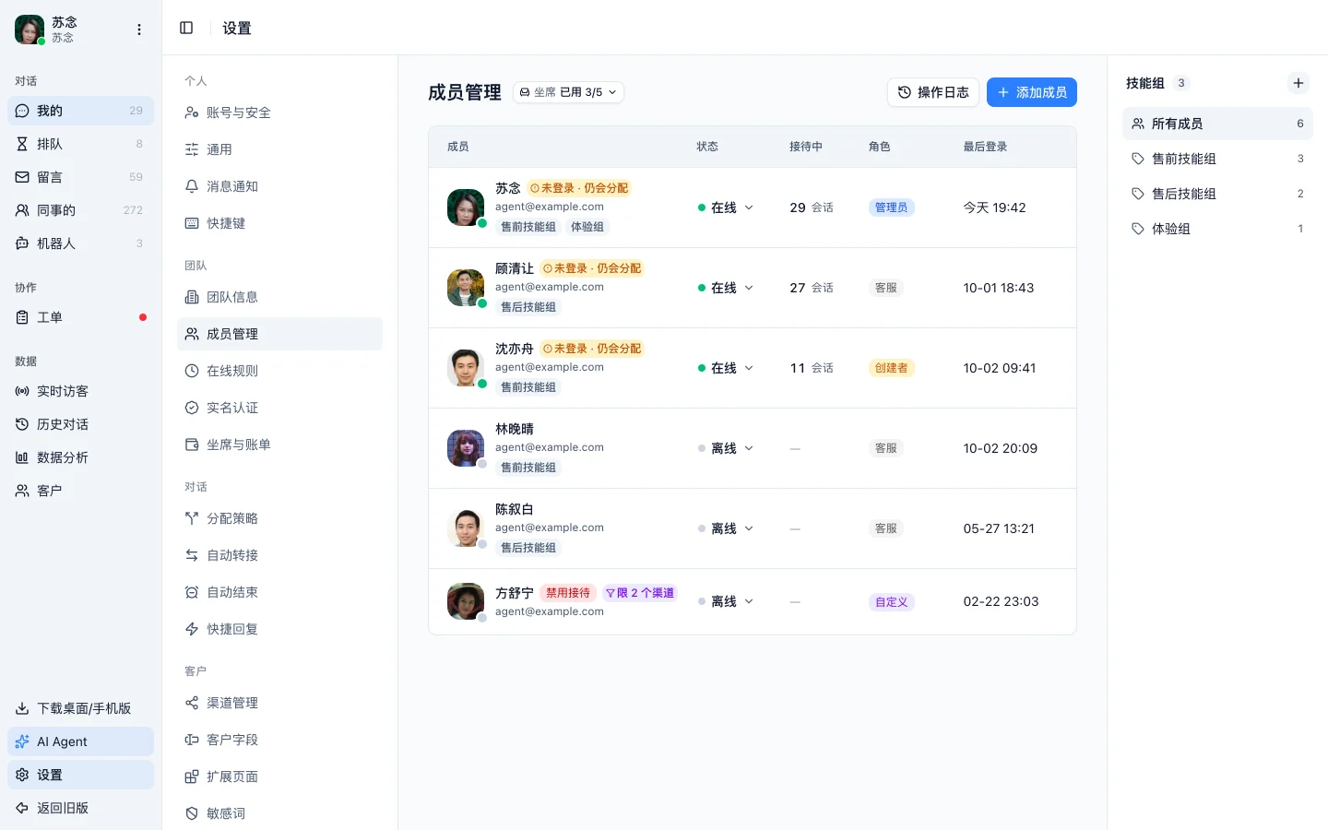Click 添加成员 button
1328x830 pixels.
[1032, 92]
